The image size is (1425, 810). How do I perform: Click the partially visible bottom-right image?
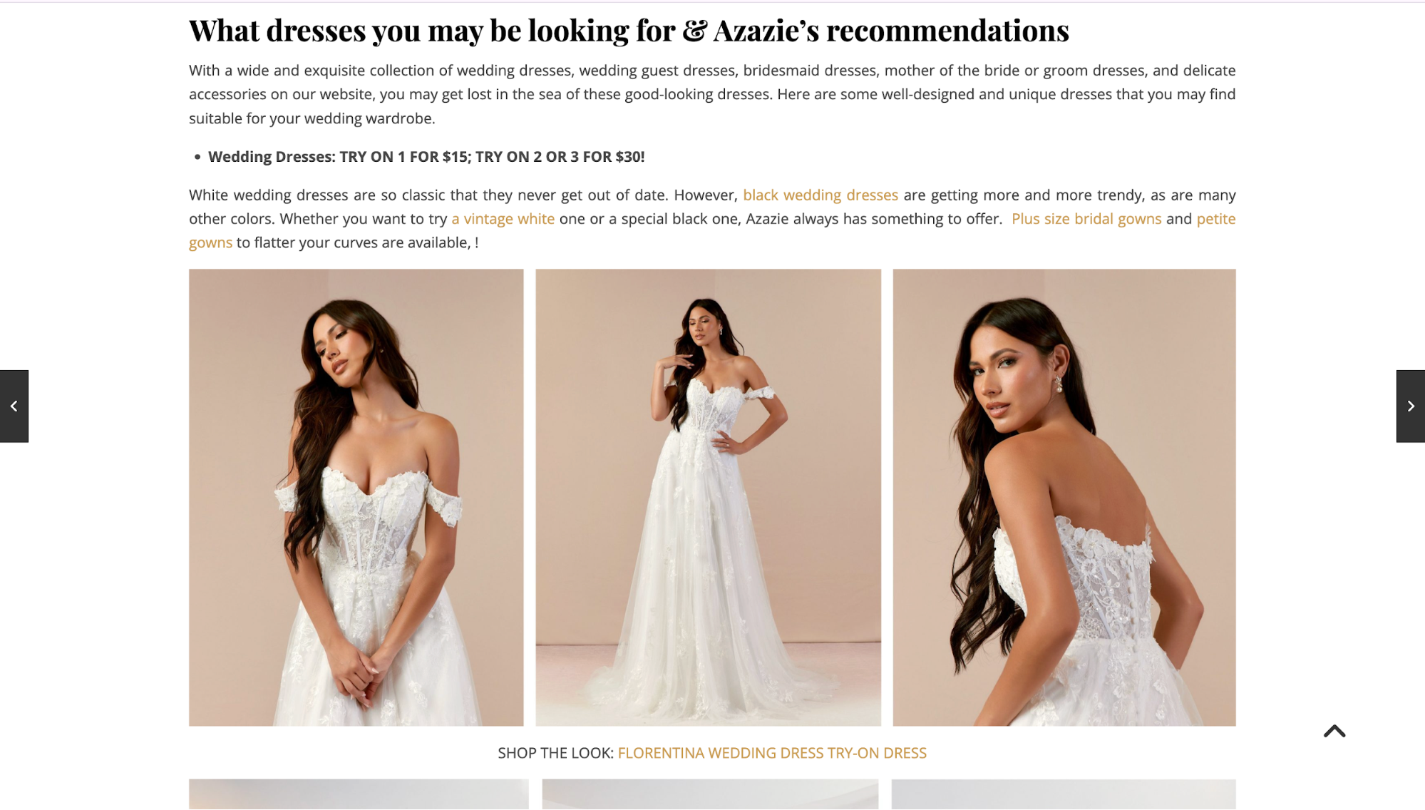coord(1064,794)
